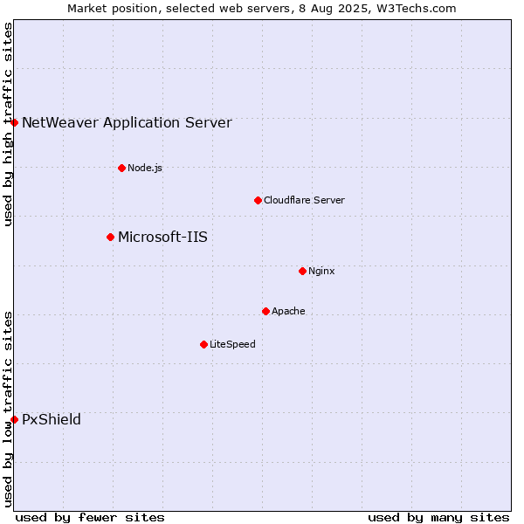The width and height of the screenshot is (524, 524).
Task: Select the 'Microsoft-IIS' label
Action: pos(162,237)
